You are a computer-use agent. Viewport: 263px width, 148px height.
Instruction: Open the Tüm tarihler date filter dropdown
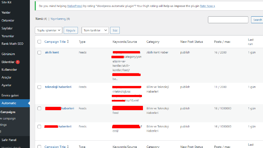[95, 31]
